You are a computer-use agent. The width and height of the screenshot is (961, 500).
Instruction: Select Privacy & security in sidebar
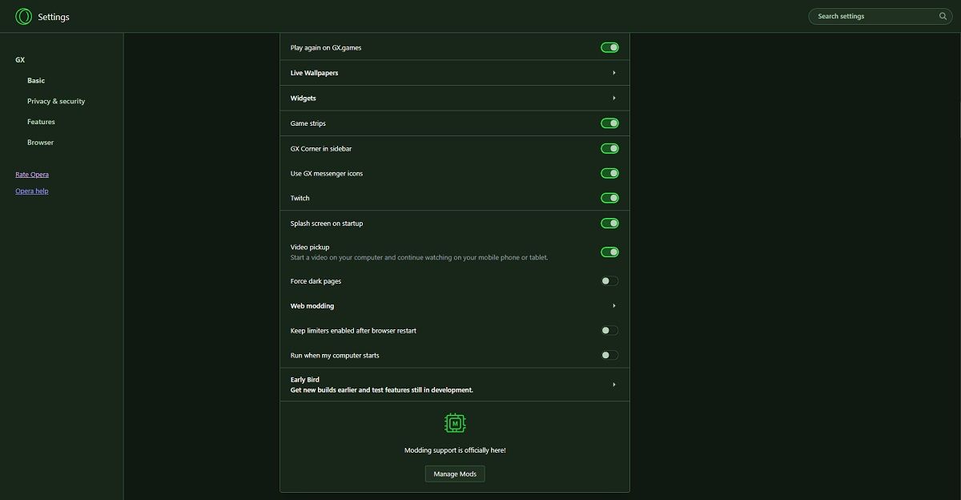coord(56,102)
